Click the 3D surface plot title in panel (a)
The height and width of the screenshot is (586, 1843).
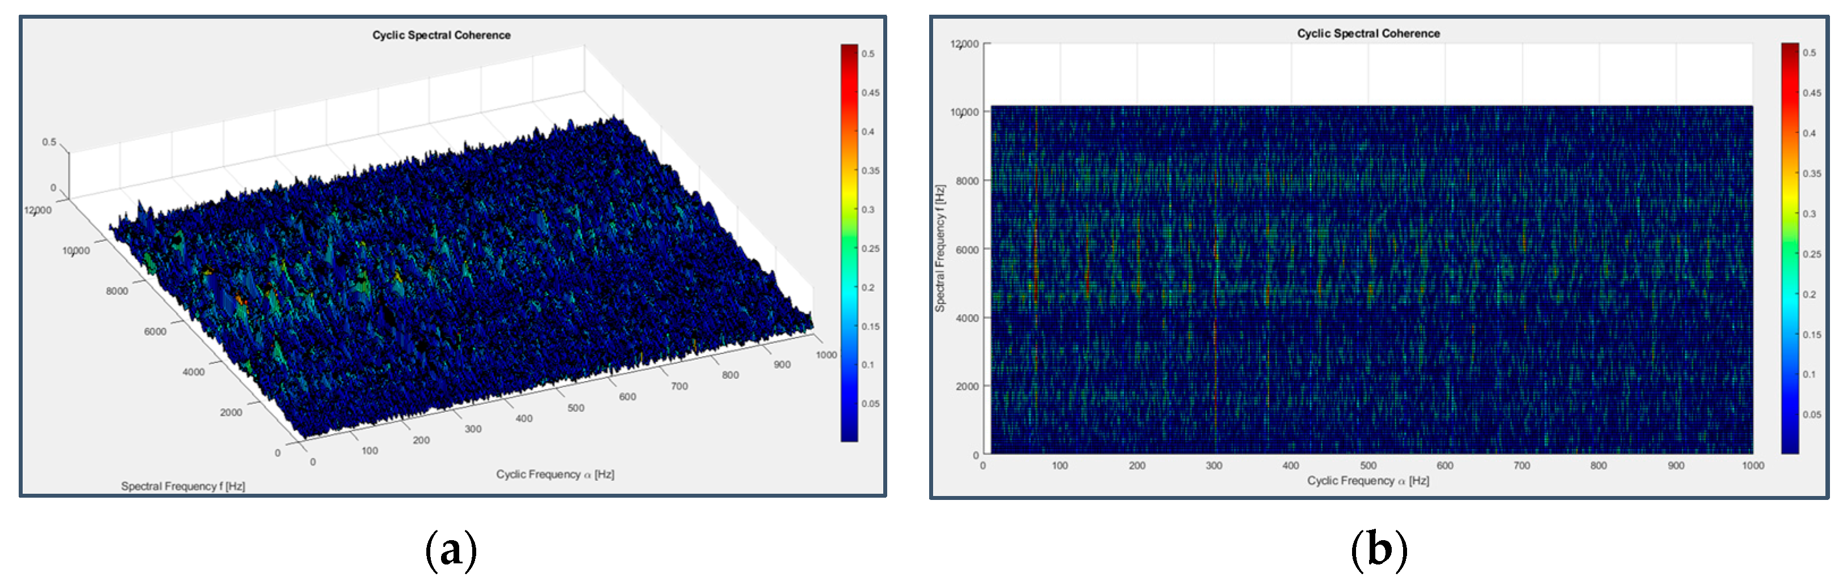[x=442, y=35]
